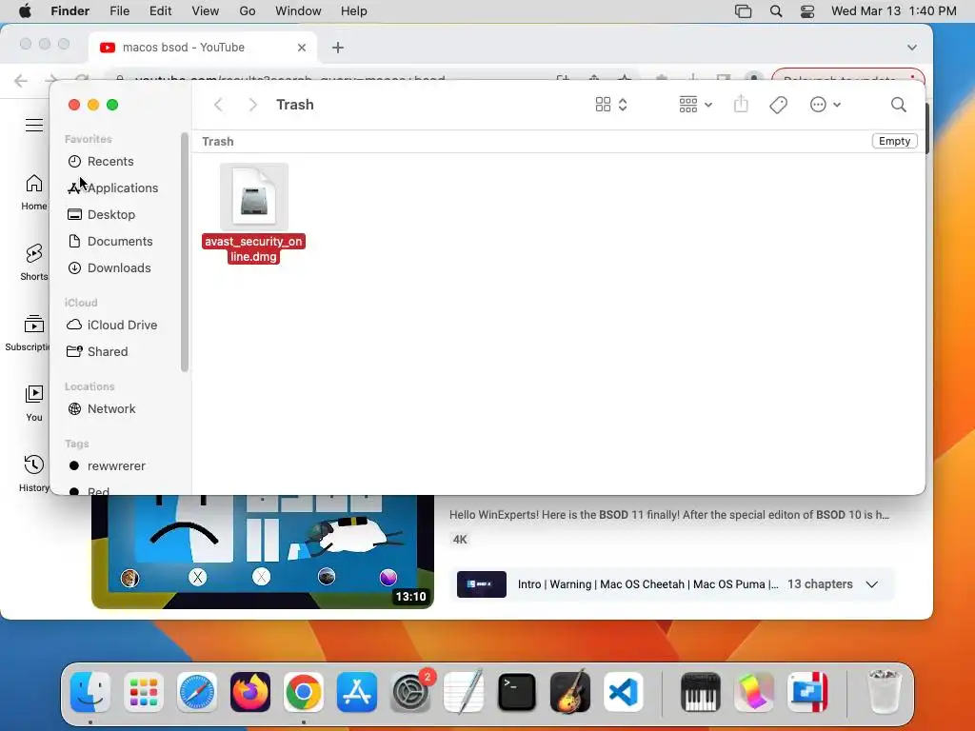Open Control Center in menu bar

click(x=807, y=11)
